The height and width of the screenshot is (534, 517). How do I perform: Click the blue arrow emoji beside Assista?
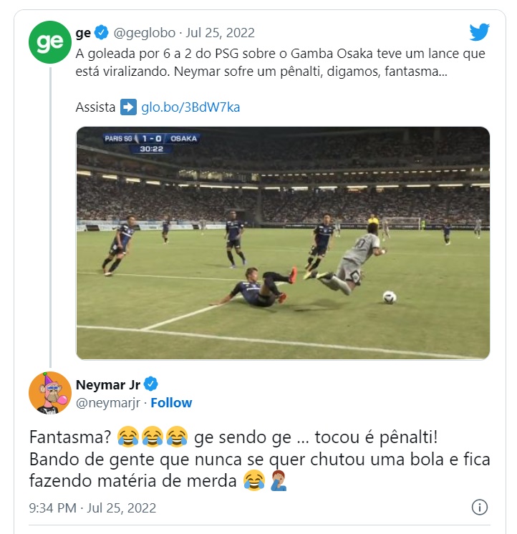[x=128, y=107]
